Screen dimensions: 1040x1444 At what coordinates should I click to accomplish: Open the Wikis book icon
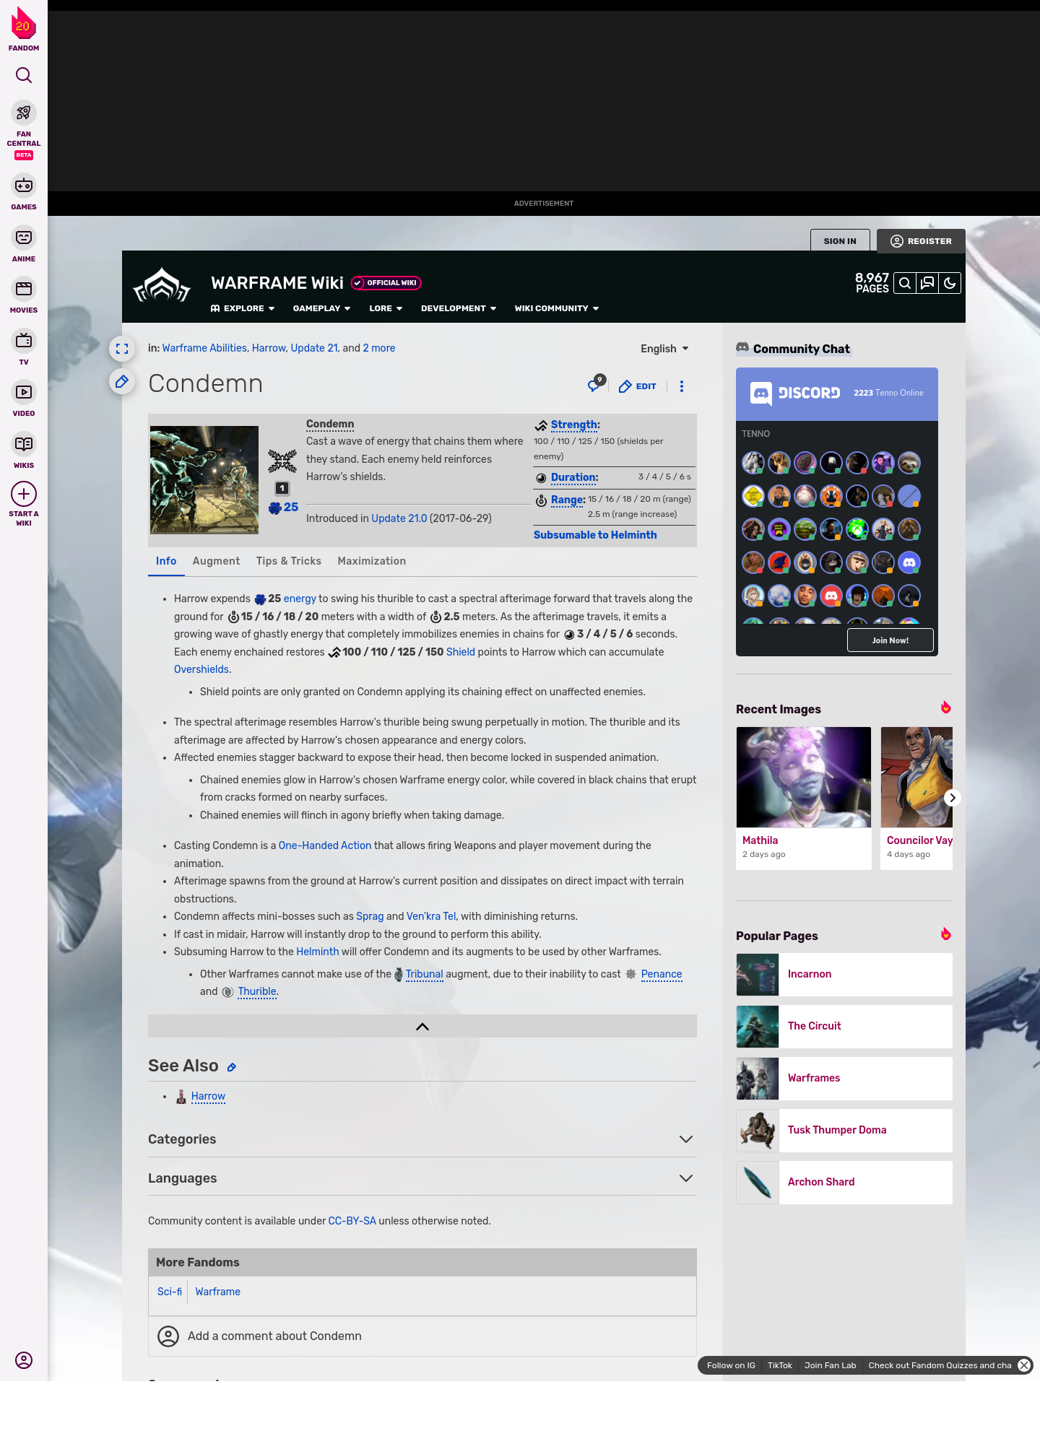click(24, 444)
